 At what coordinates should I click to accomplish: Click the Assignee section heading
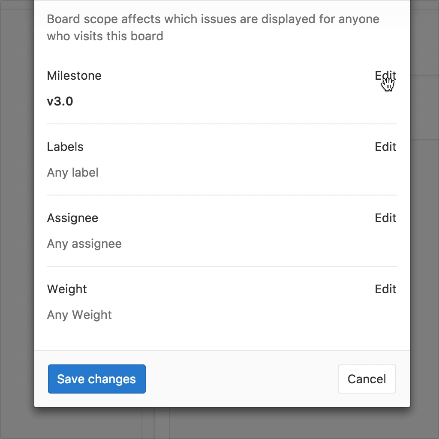[x=72, y=218]
